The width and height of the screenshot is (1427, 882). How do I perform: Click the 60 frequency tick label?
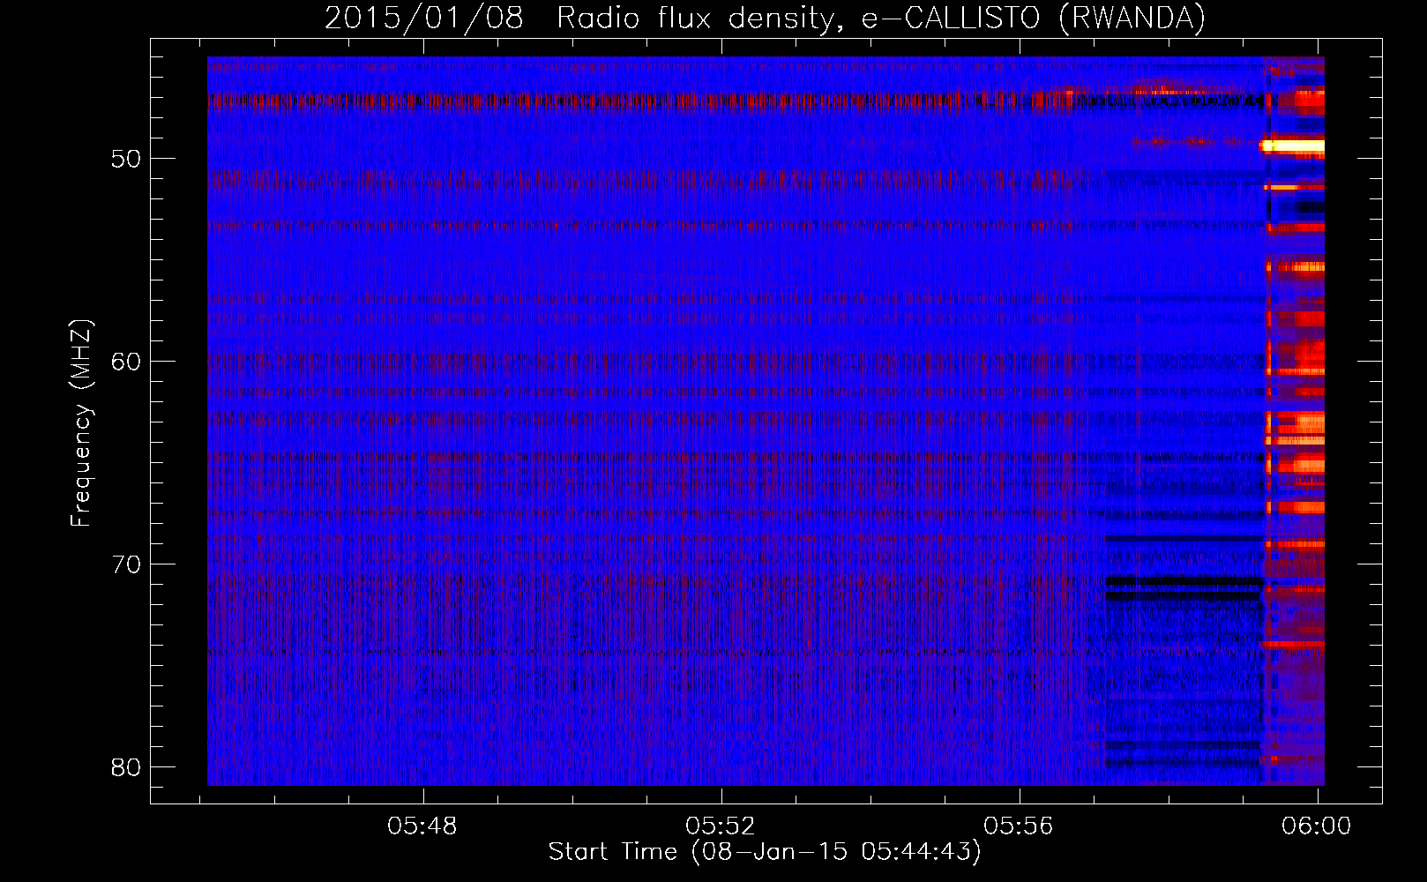point(126,362)
